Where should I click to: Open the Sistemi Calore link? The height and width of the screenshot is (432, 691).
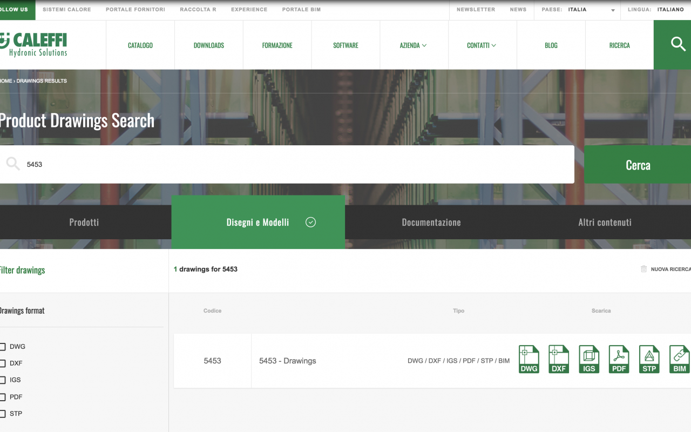[x=67, y=10]
